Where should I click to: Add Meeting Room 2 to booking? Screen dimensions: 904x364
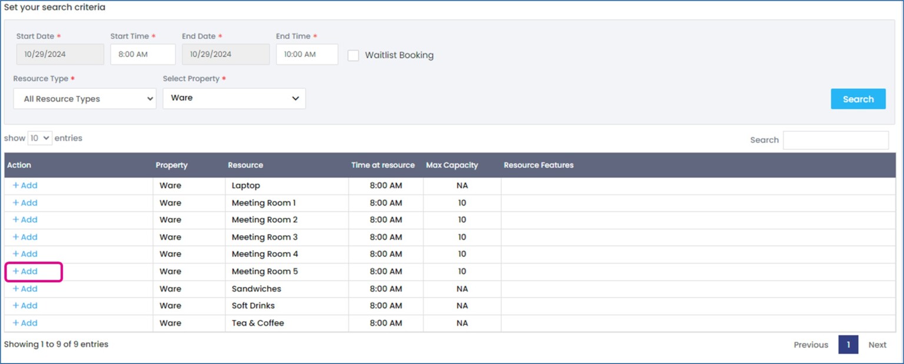pyautogui.click(x=25, y=219)
